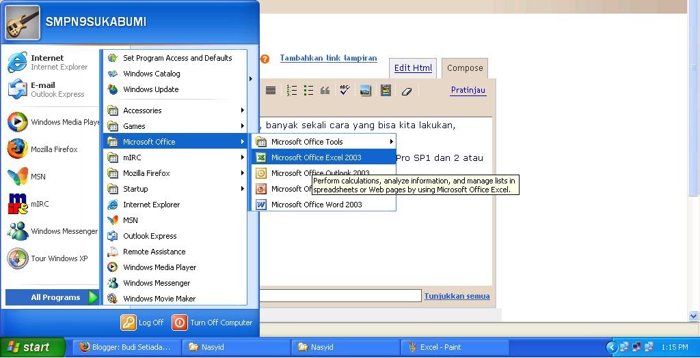Viewport: 700px width, 358px height.
Task: Open Internet Explorer in All Programs list
Action: tap(175, 205)
